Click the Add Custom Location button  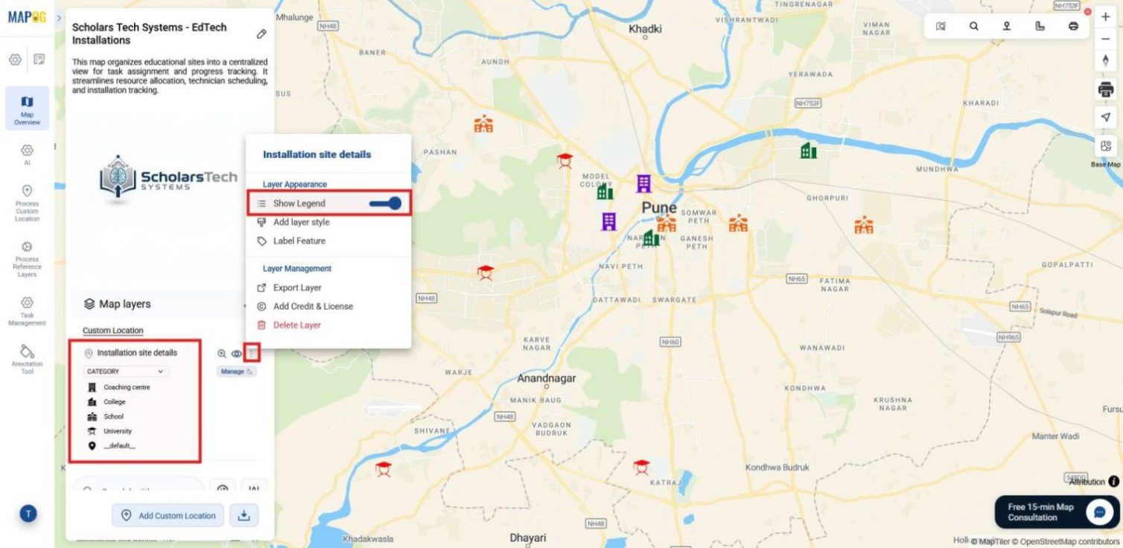point(168,515)
